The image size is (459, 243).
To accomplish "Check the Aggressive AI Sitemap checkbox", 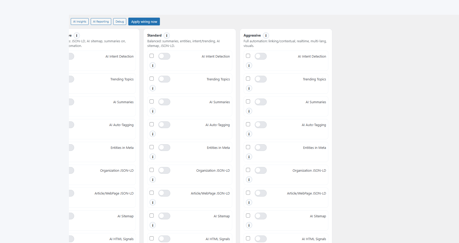I will point(248,216).
